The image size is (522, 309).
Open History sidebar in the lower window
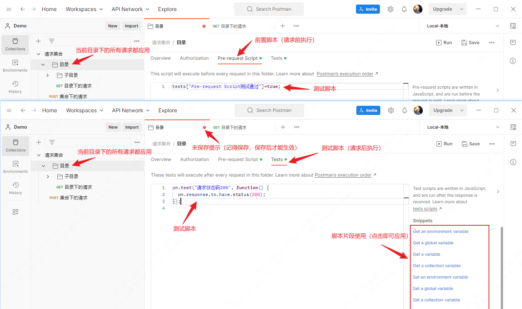click(x=16, y=188)
